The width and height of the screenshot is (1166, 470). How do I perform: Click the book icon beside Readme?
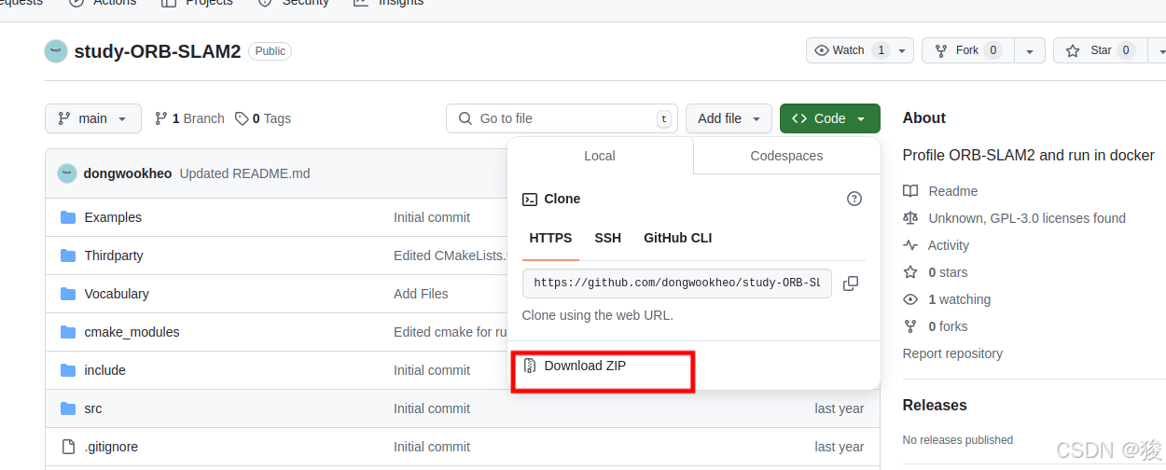click(x=910, y=191)
